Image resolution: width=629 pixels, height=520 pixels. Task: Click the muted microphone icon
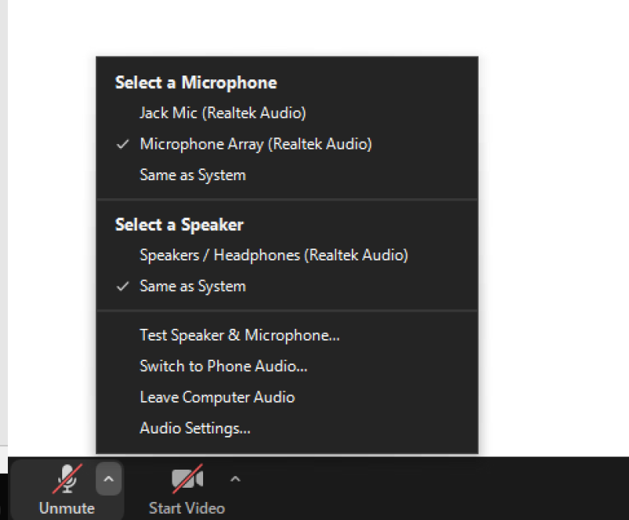tap(68, 478)
